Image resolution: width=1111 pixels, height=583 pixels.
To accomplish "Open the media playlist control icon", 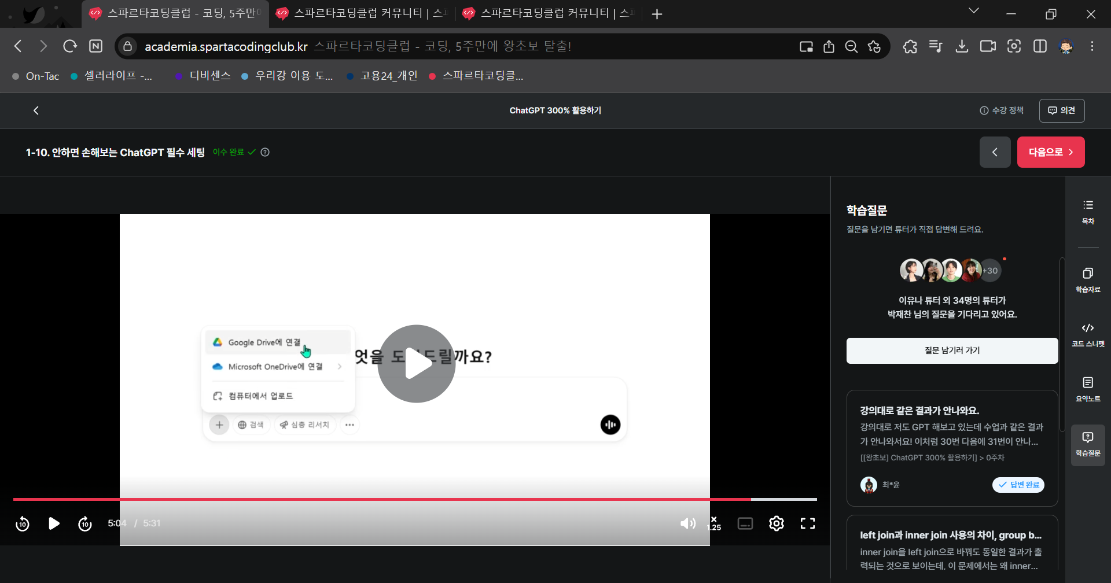I will point(936,46).
